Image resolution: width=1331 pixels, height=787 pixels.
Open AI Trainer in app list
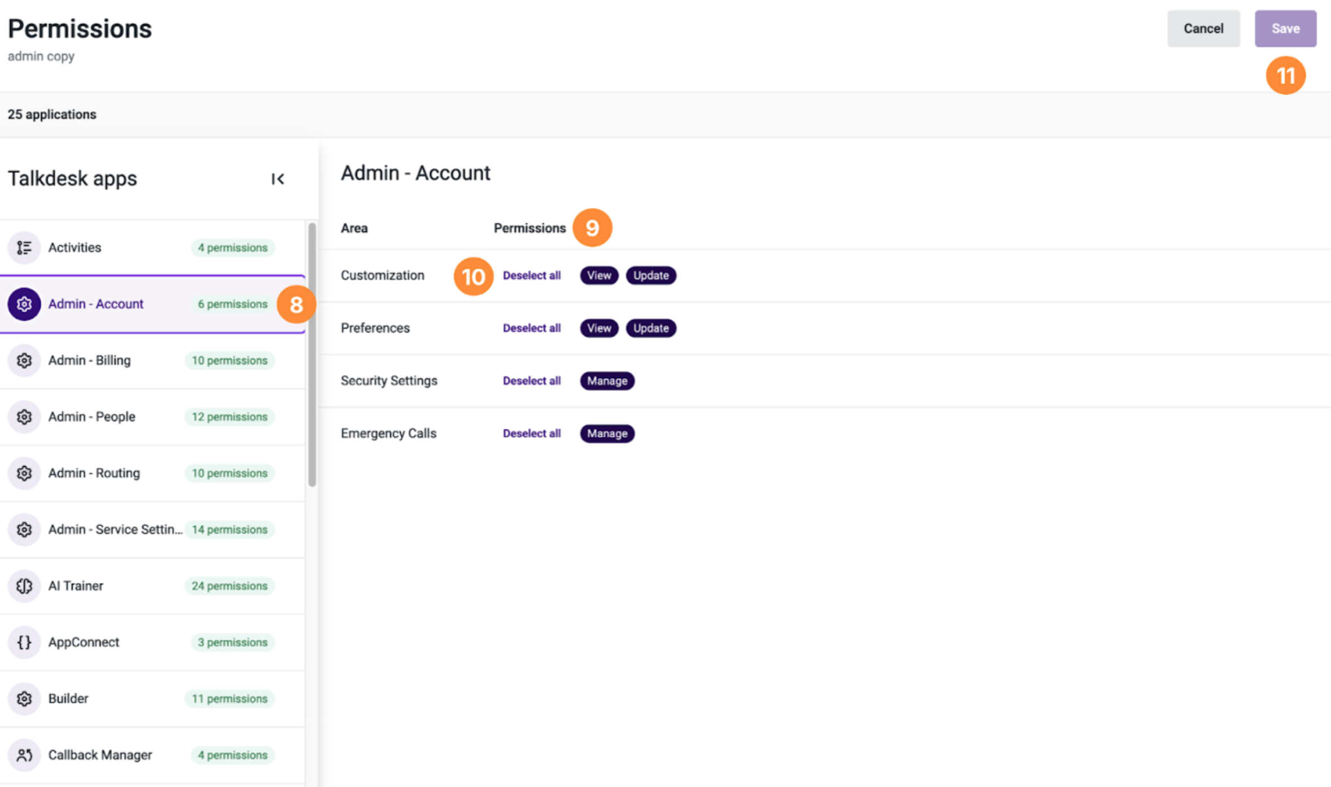[x=152, y=586]
